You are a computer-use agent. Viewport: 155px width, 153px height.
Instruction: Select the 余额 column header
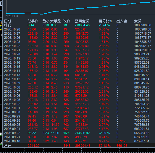pos(138,21)
